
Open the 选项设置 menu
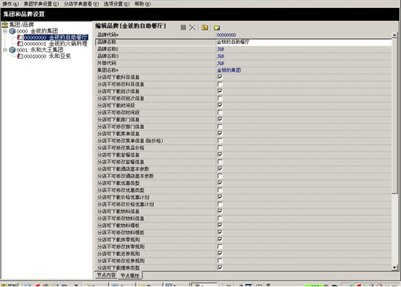click(x=116, y=4)
